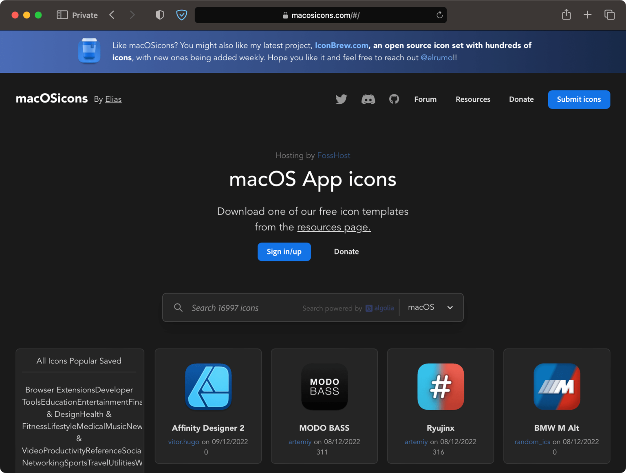Switch to the All Icons tab
This screenshot has height=473, width=626.
52,361
